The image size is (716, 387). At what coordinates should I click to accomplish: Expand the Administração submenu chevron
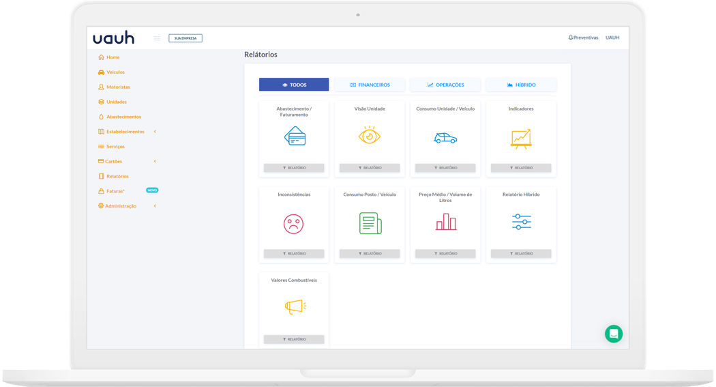[155, 206]
